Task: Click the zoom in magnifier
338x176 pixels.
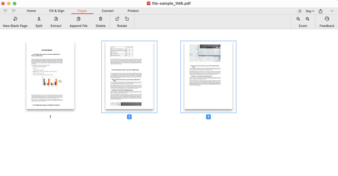Action: (307, 19)
